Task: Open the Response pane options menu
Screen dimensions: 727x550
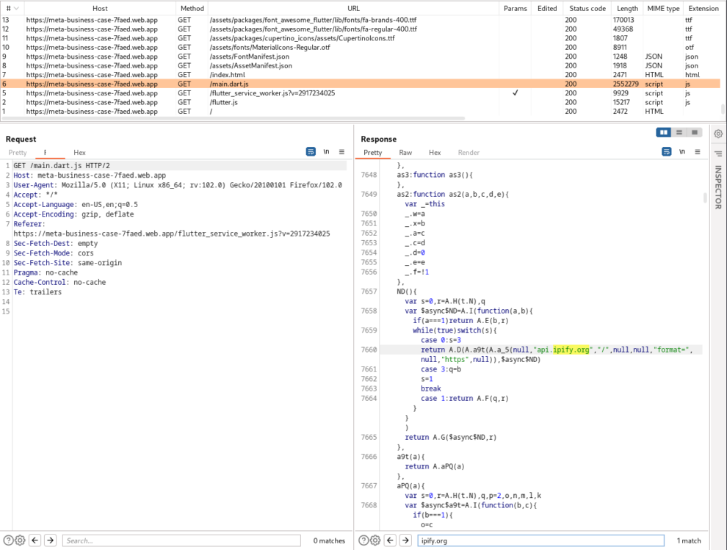Action: pos(698,152)
